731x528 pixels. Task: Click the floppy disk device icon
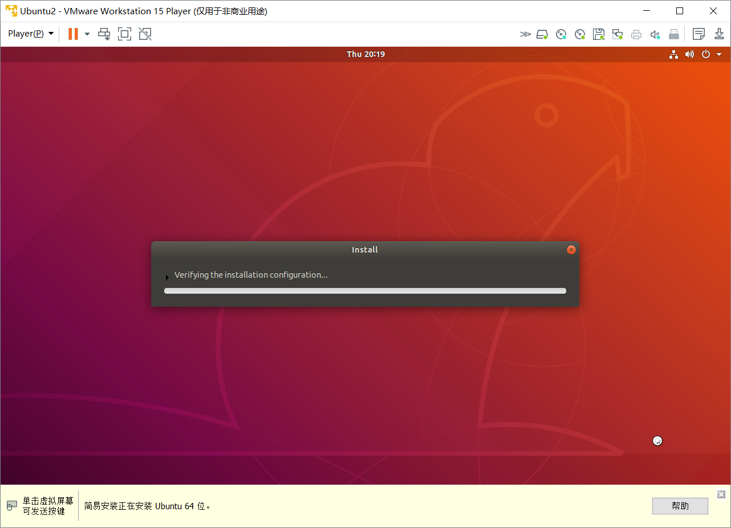pos(599,34)
